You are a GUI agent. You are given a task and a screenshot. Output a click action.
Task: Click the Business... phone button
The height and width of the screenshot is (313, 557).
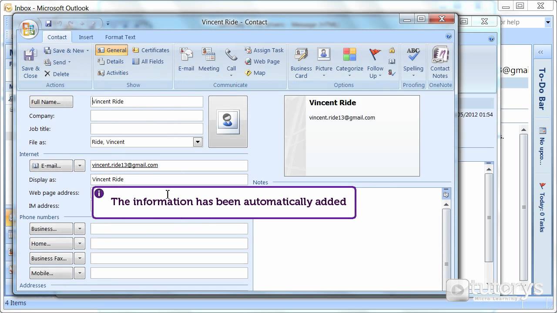51,229
